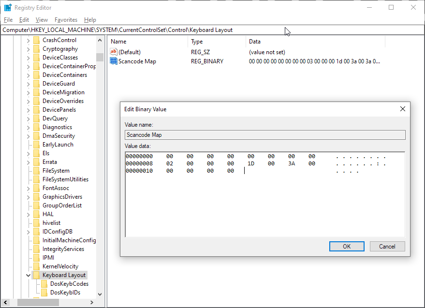Expand the GraphicsDrivers tree node

28,197
